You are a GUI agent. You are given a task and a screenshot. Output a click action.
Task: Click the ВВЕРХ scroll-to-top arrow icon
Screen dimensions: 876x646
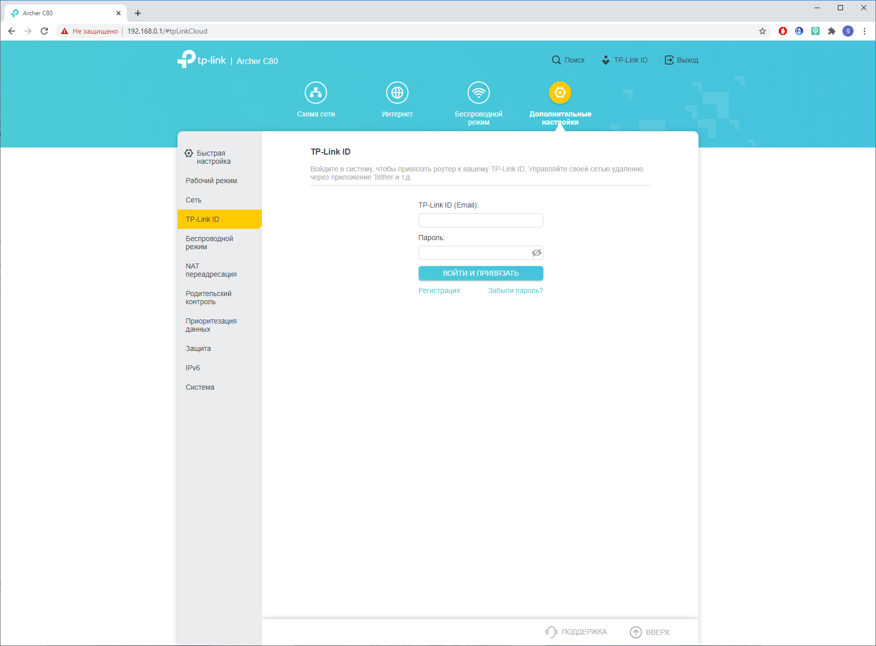tap(635, 632)
